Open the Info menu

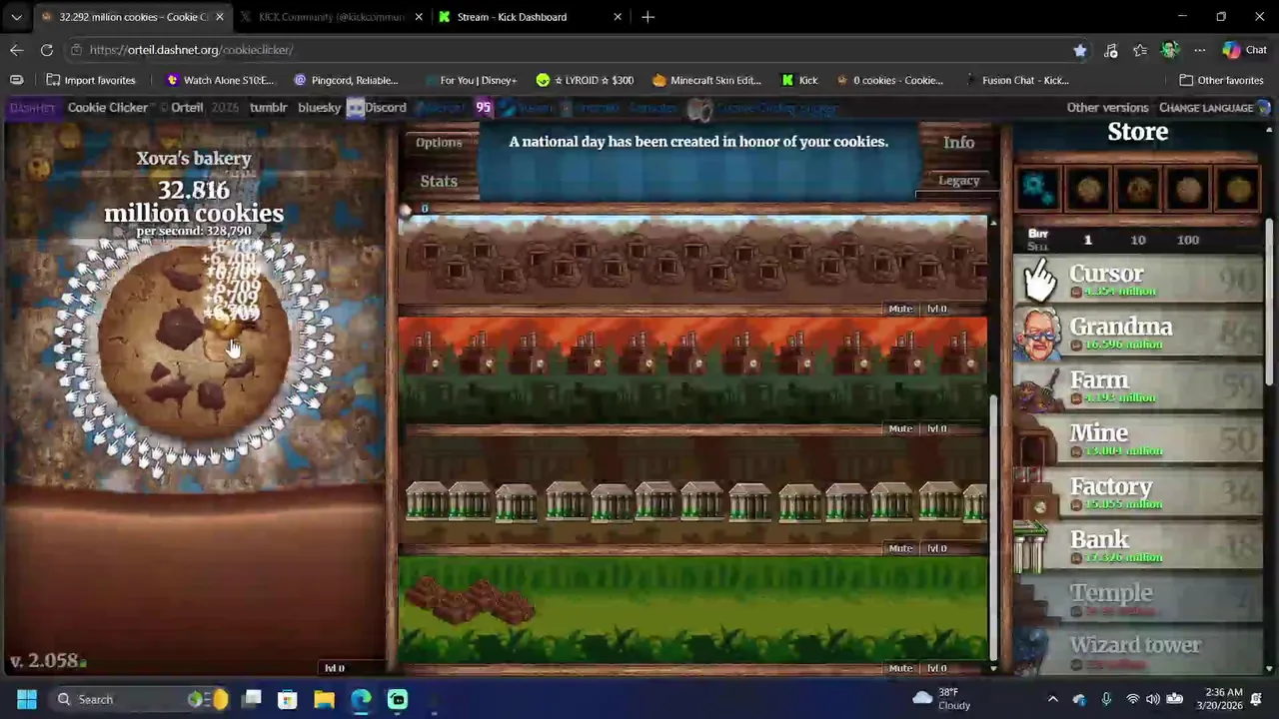[x=958, y=143]
